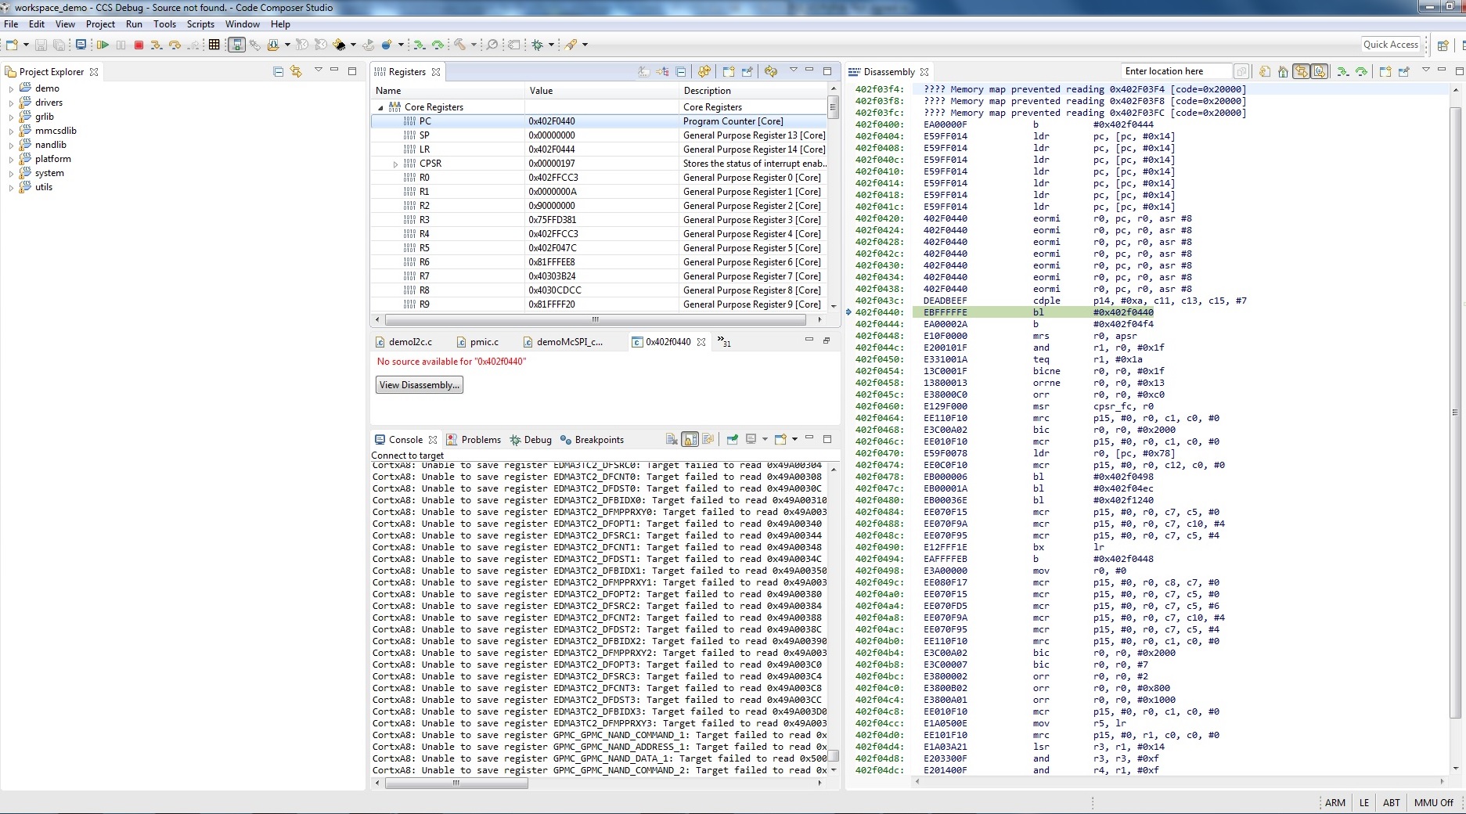Viewport: 1466px width, 814px height.
Task: Open the demoI2c.c editor tab
Action: [x=404, y=342]
